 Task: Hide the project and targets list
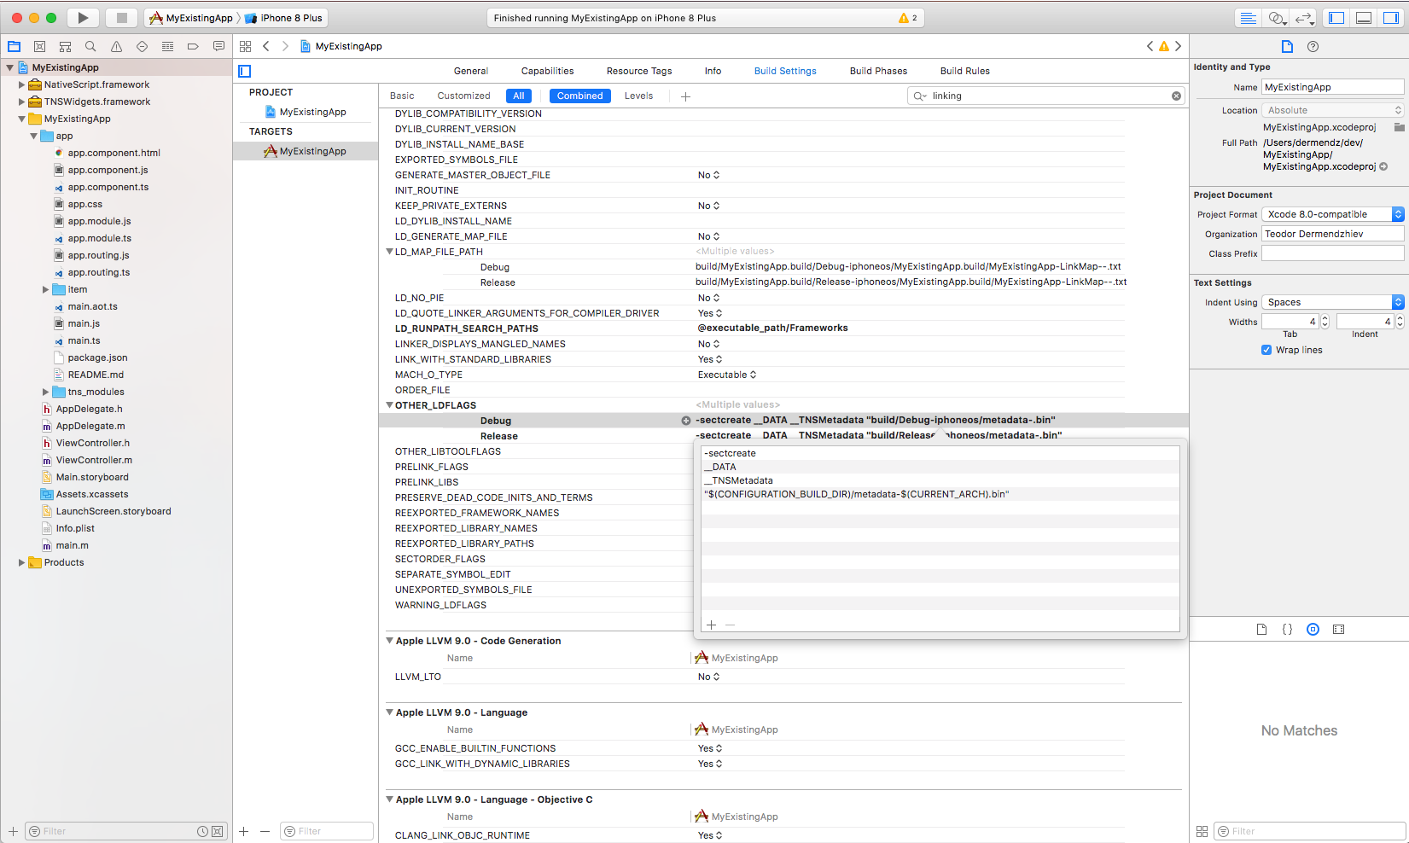245,71
